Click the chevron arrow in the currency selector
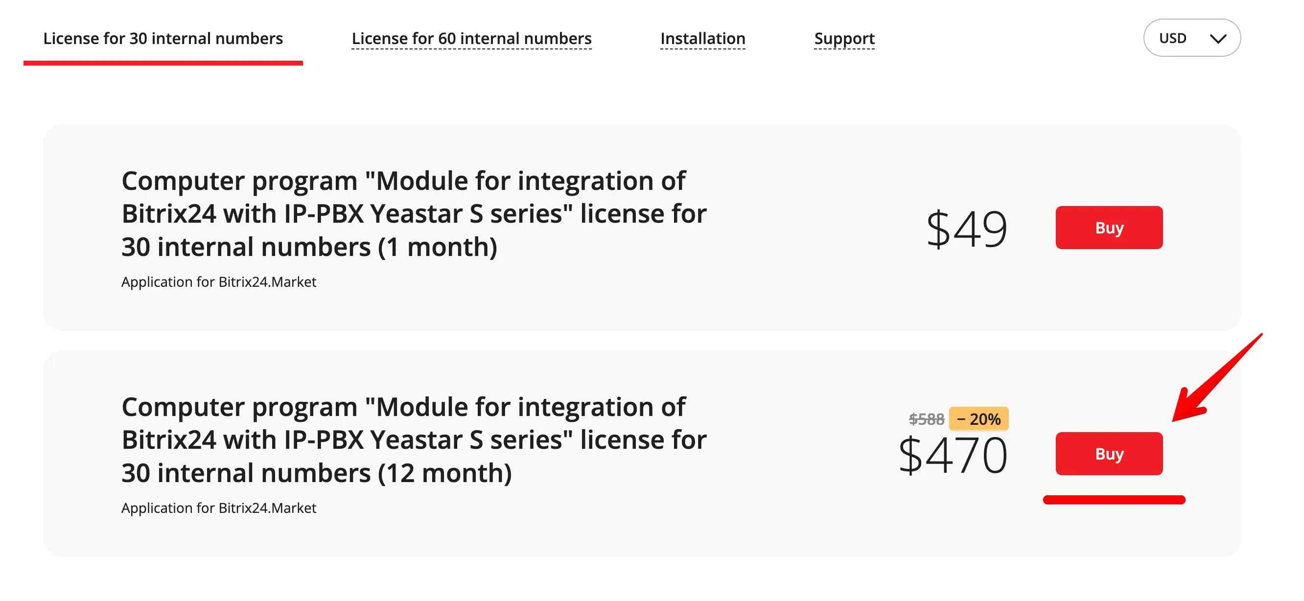This screenshot has width=1304, height=601. pos(1217,39)
